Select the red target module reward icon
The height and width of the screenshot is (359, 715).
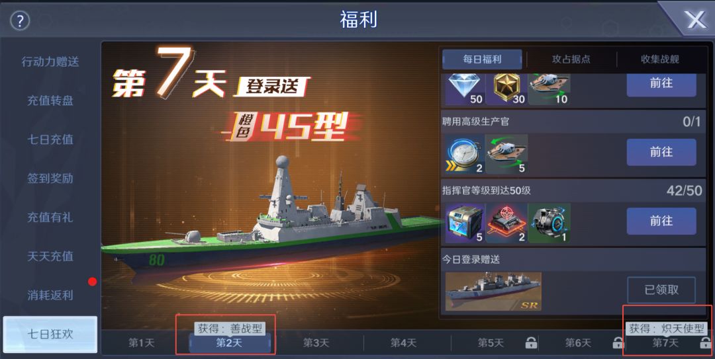pyautogui.click(x=506, y=223)
